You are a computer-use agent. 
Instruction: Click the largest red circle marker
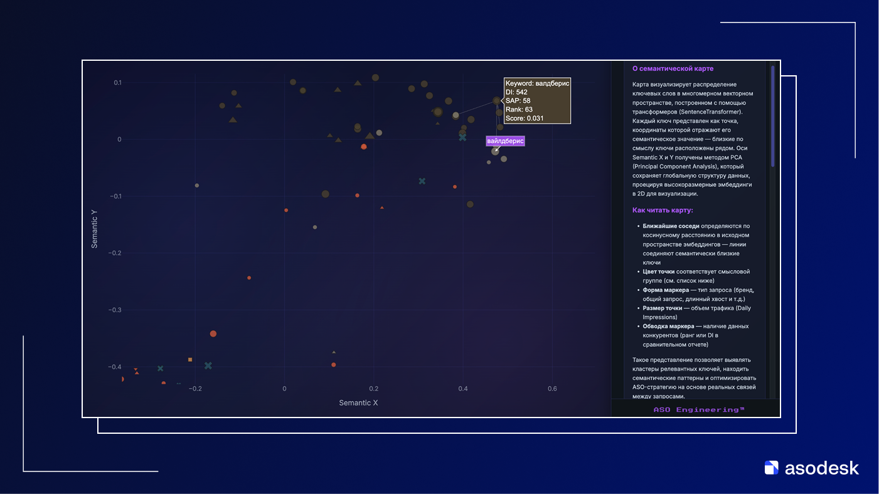click(x=213, y=334)
